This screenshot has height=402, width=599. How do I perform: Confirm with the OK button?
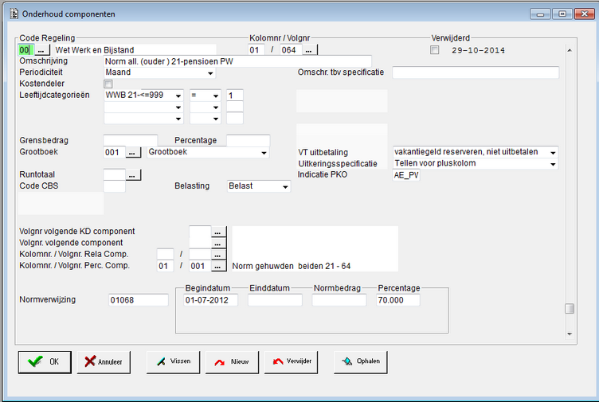[x=45, y=361]
